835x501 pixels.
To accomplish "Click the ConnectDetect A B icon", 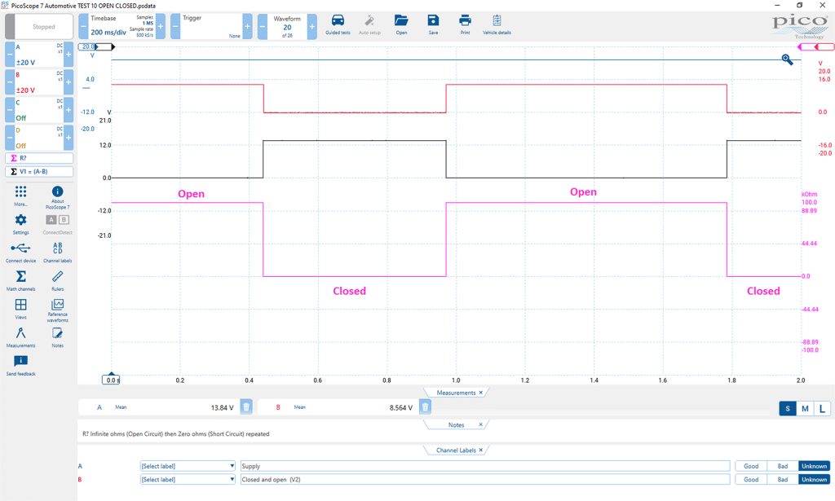I will (x=58, y=220).
